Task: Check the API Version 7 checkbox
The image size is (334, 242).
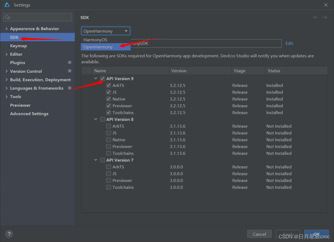Action: (x=102, y=160)
